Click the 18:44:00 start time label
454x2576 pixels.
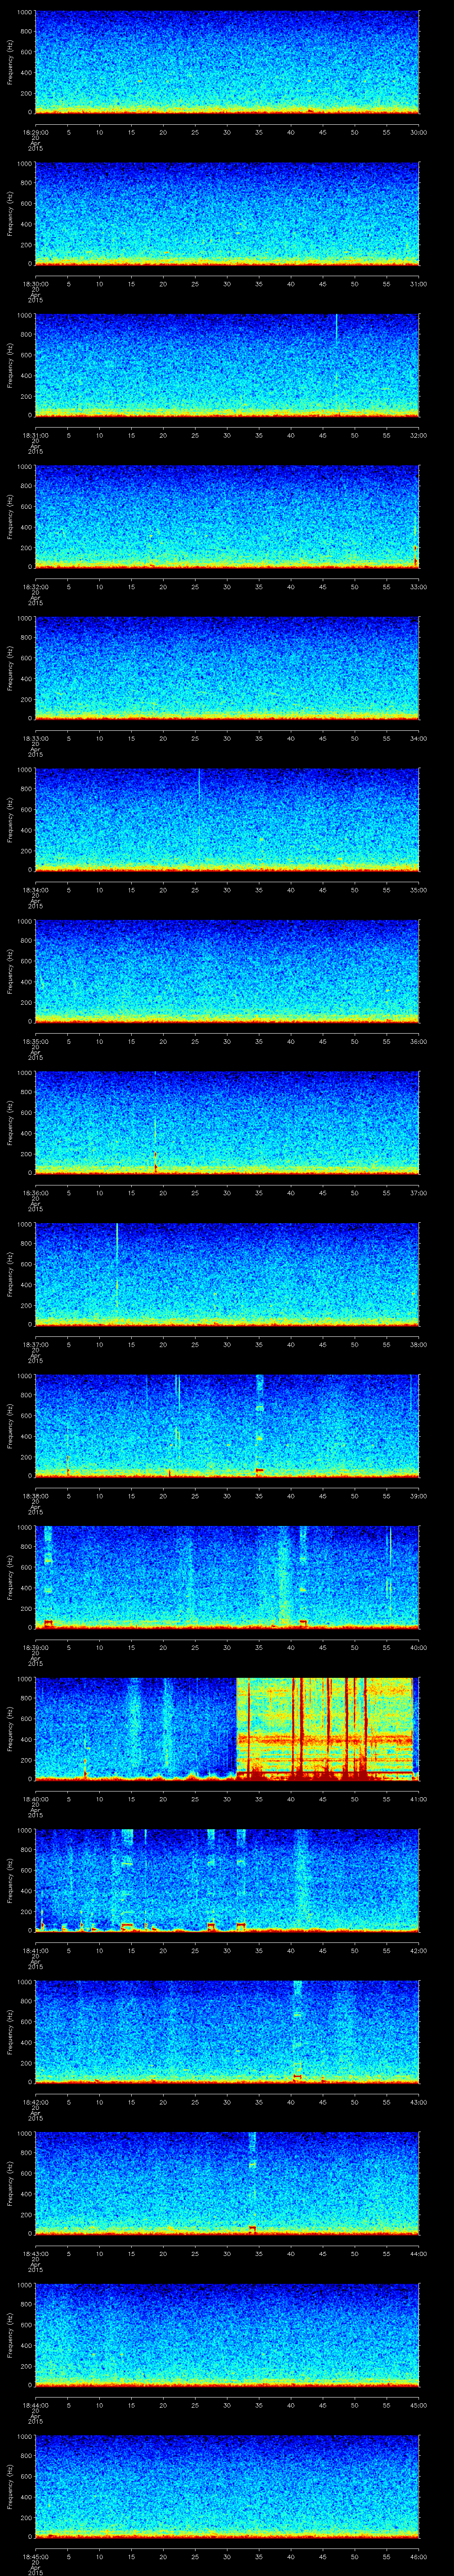[x=35, y=2404]
